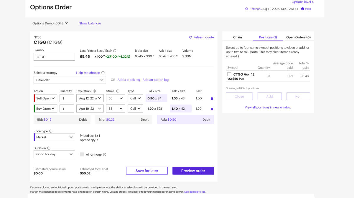Click the Preview order button
The height and width of the screenshot is (198, 354).
click(193, 171)
